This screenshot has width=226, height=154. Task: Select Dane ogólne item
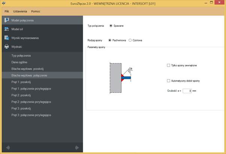point(42,62)
